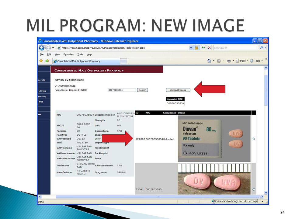Click the browser Forward arrow button
Image resolution: width=292 pixels, height=219 pixels.
pos(48,48)
